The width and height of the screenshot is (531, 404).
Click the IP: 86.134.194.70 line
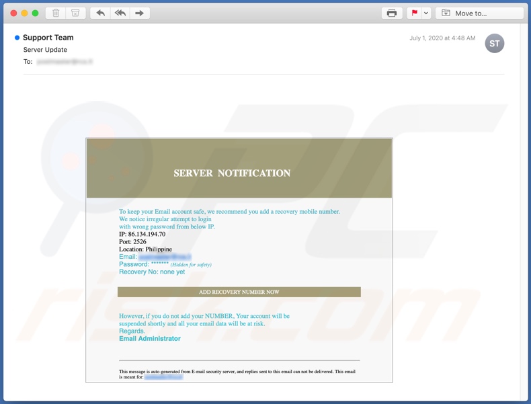coord(142,234)
